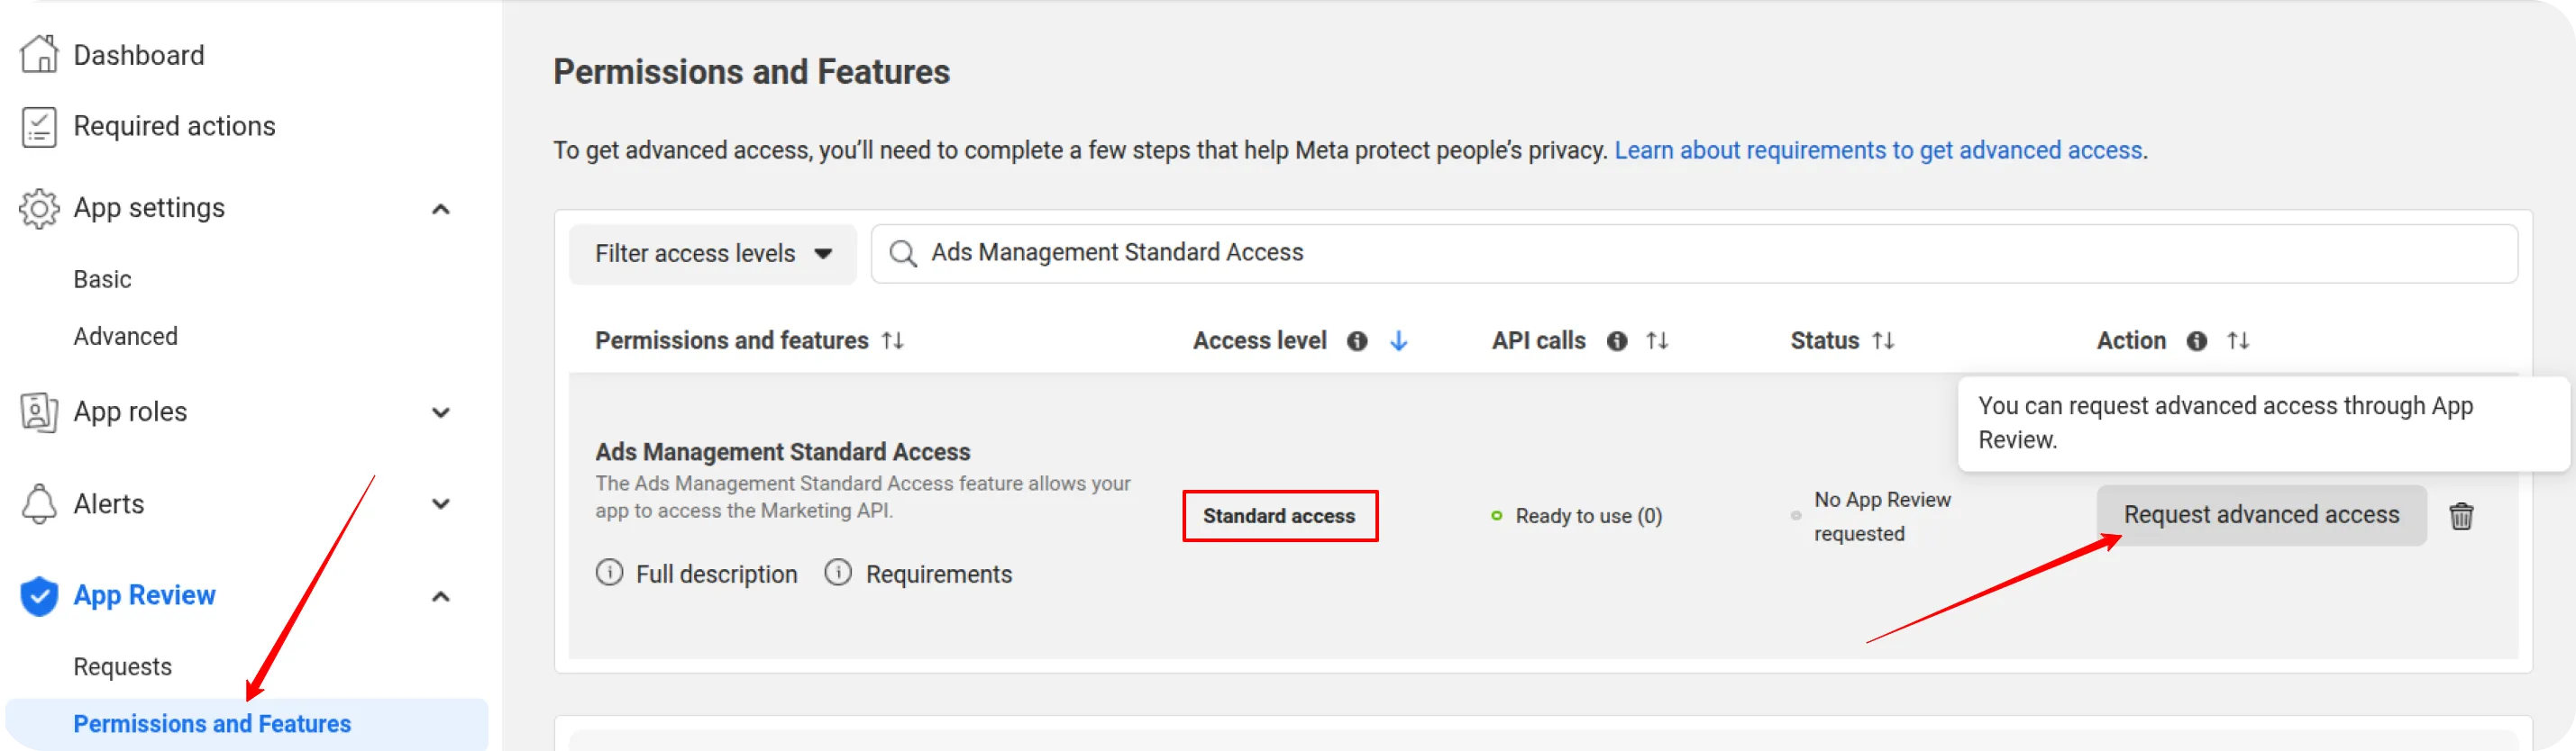Click the Status column header text

1824,340
